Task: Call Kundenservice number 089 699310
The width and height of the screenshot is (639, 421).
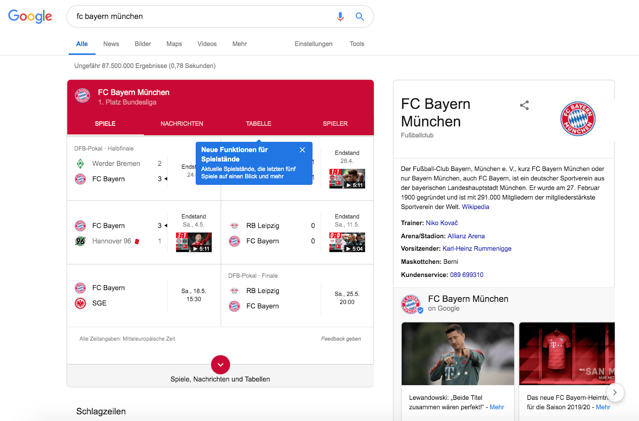Action: coord(466,275)
